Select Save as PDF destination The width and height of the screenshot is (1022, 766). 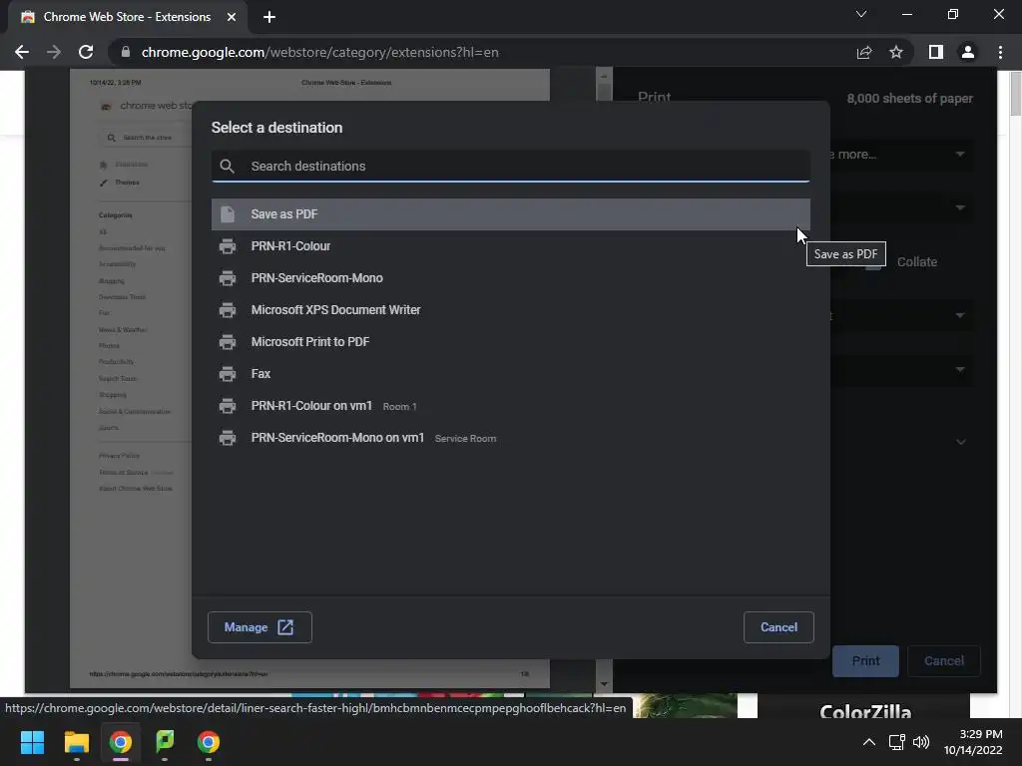point(510,214)
